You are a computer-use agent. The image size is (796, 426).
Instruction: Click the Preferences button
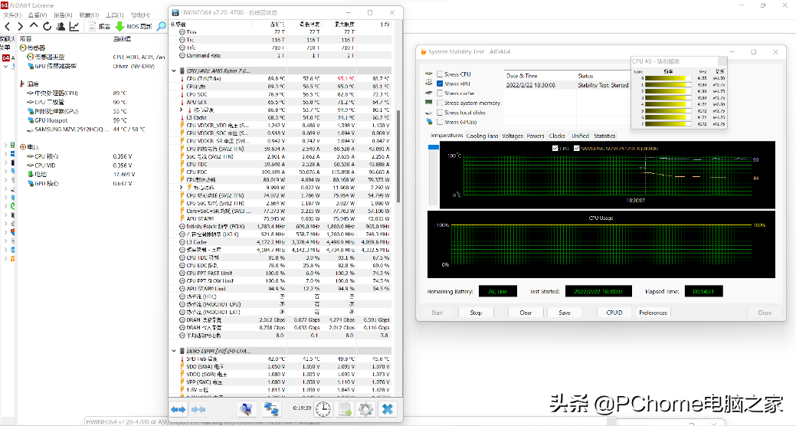point(653,313)
